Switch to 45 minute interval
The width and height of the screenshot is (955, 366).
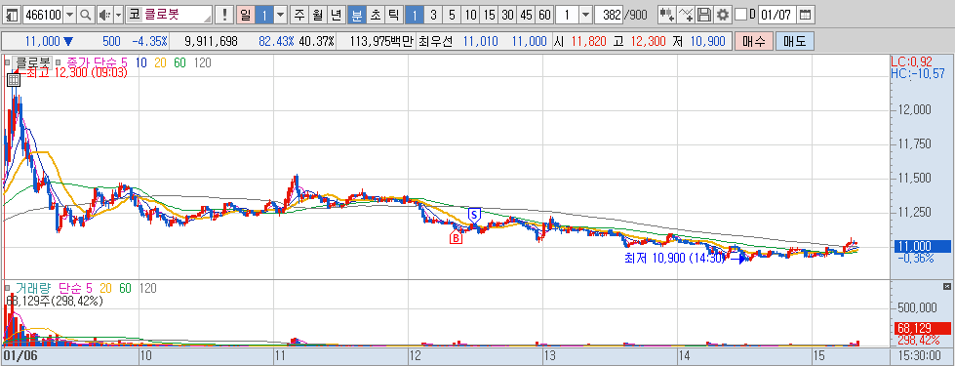(526, 15)
